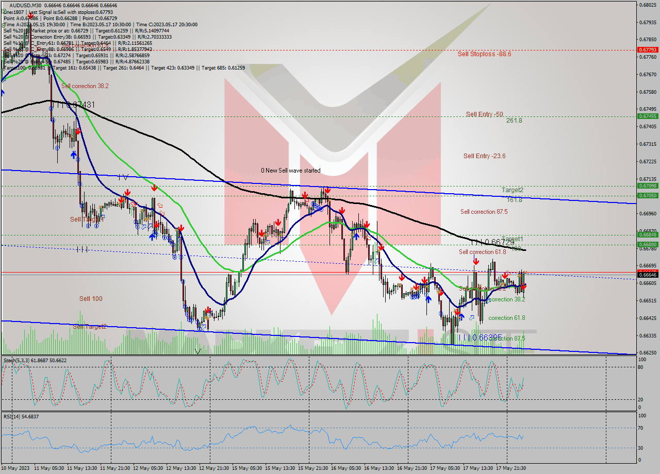Click the 'Sell Target2' label

(x=89, y=326)
